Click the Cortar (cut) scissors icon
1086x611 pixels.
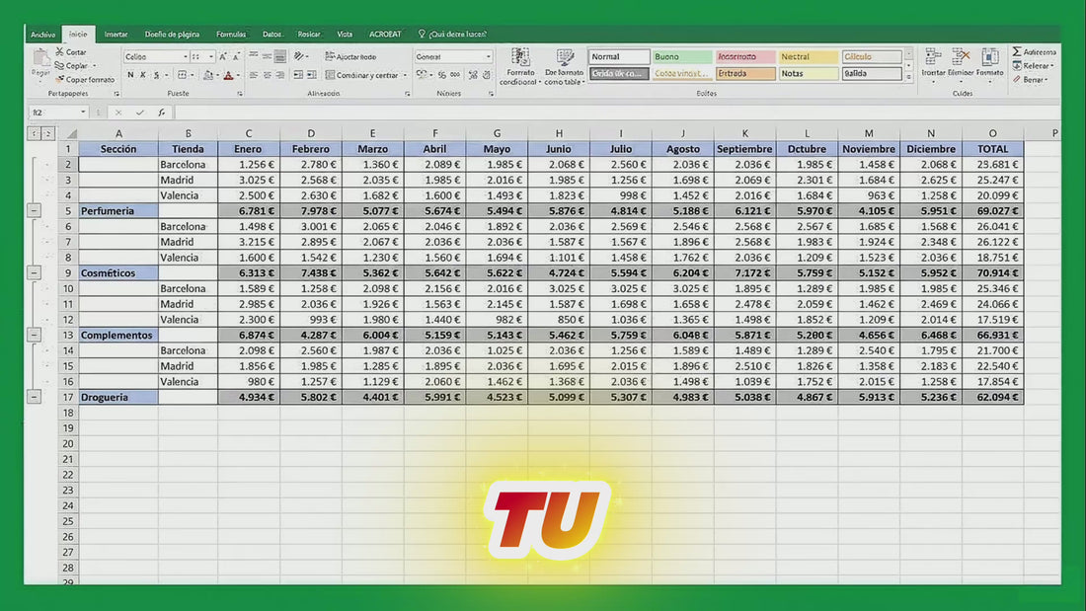(x=59, y=52)
